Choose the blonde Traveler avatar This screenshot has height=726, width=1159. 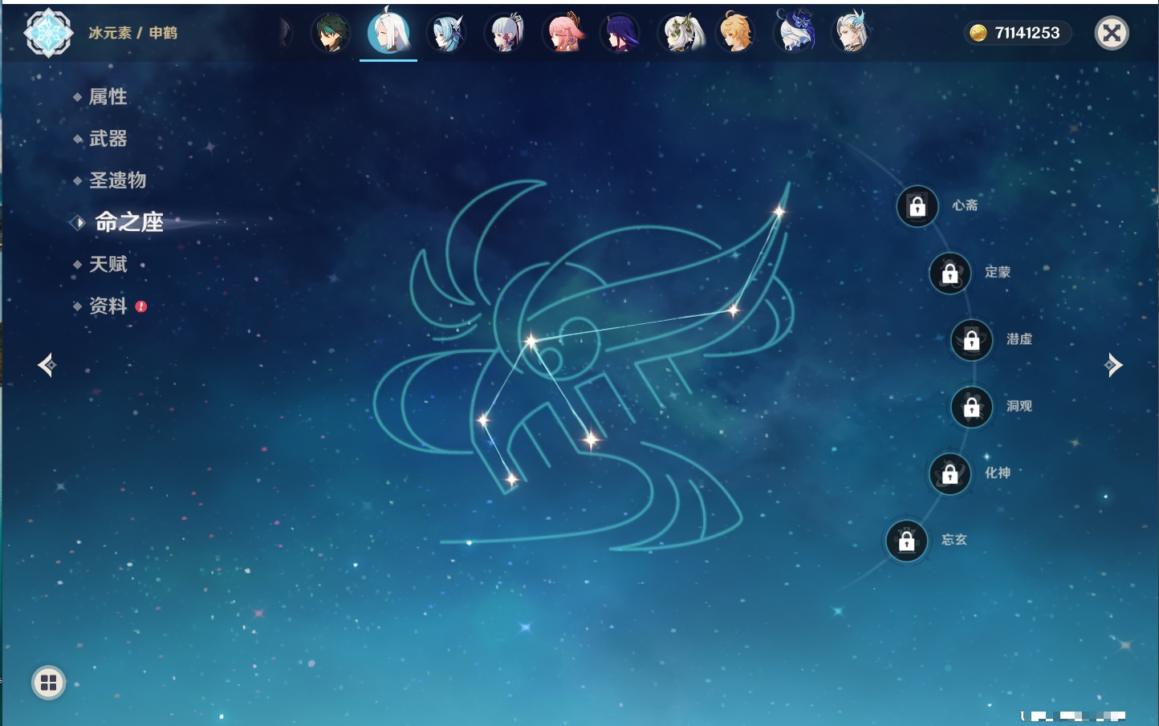(x=737, y=33)
